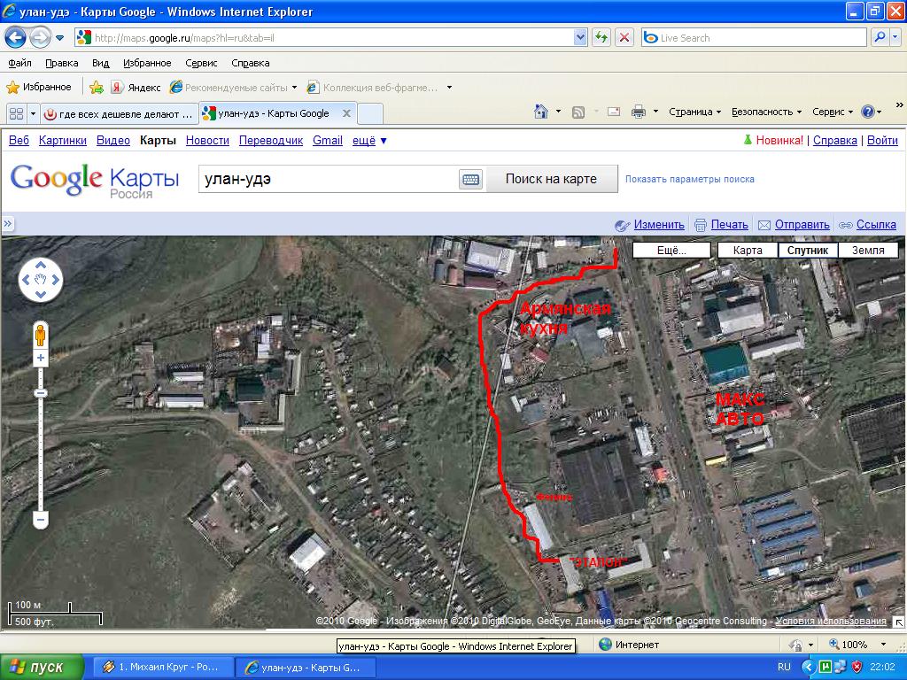This screenshot has height=680, width=907.
Task: Click the browser refresh icon
Action: 601,38
